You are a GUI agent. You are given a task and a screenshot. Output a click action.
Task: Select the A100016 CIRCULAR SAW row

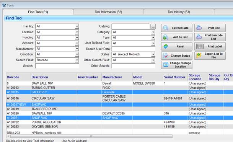tap(119, 98)
